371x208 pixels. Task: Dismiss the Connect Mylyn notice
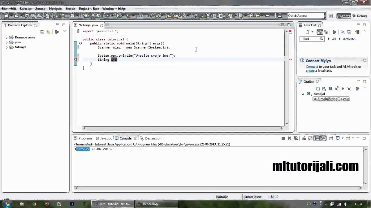pyautogui.click(x=364, y=61)
